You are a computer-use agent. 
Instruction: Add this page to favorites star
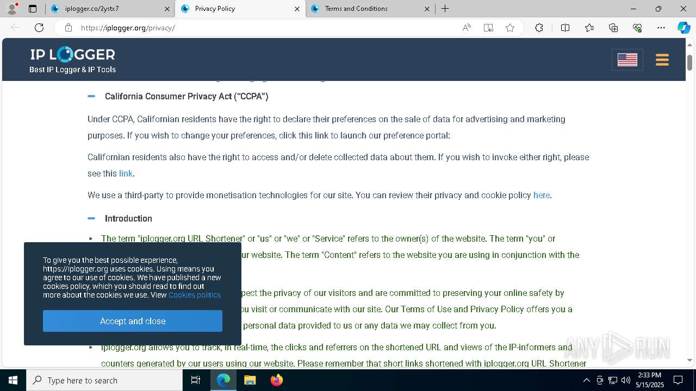click(x=510, y=28)
